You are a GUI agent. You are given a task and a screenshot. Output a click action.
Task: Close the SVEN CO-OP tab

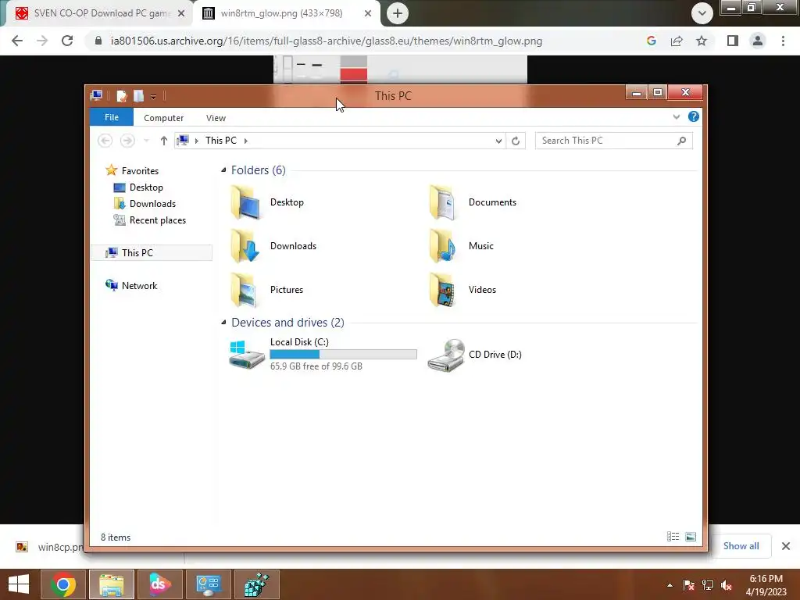181,13
